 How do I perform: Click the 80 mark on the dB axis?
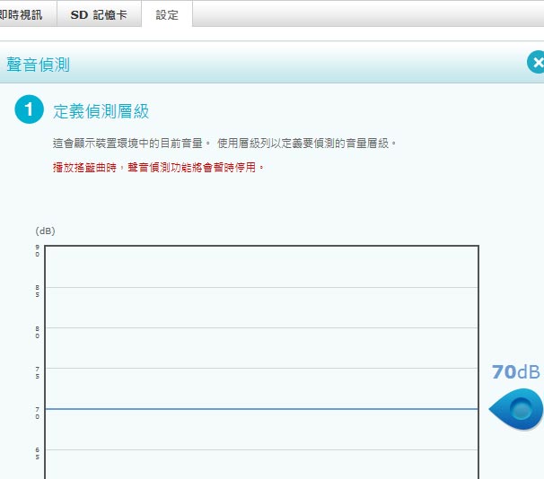tap(38, 332)
